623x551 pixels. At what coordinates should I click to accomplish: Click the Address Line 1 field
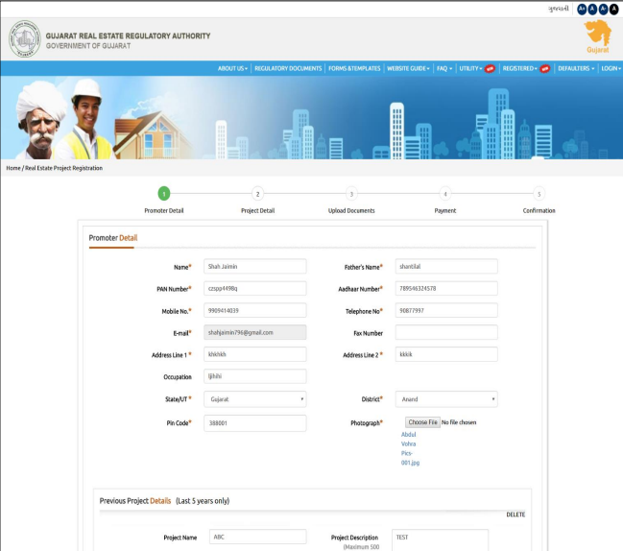tap(255, 354)
